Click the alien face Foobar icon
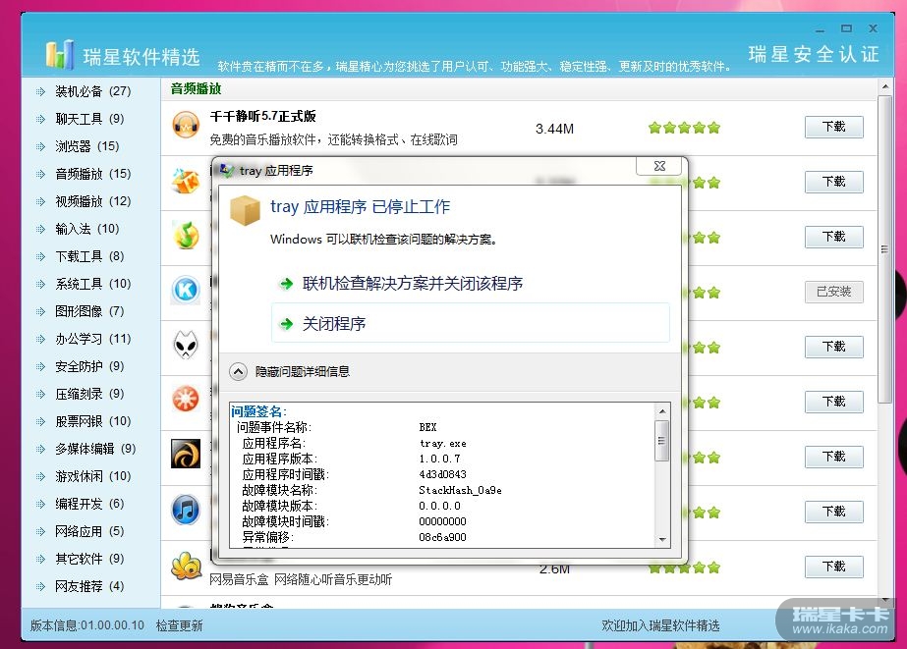 [186, 345]
